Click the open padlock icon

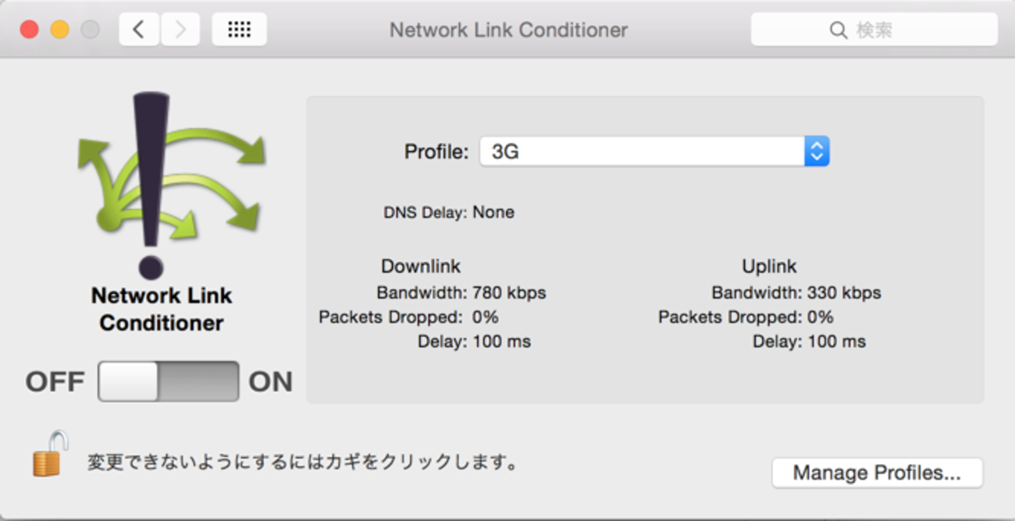pos(50,454)
